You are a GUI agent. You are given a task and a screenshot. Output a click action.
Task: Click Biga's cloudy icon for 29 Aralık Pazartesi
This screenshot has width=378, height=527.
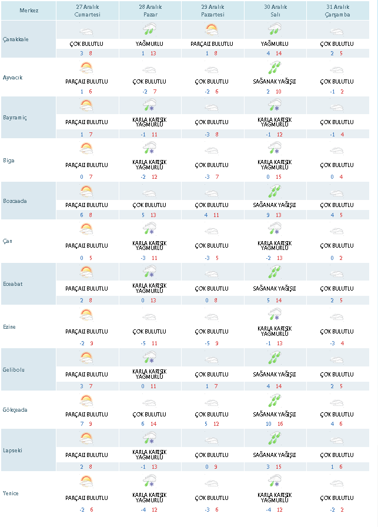point(212,151)
